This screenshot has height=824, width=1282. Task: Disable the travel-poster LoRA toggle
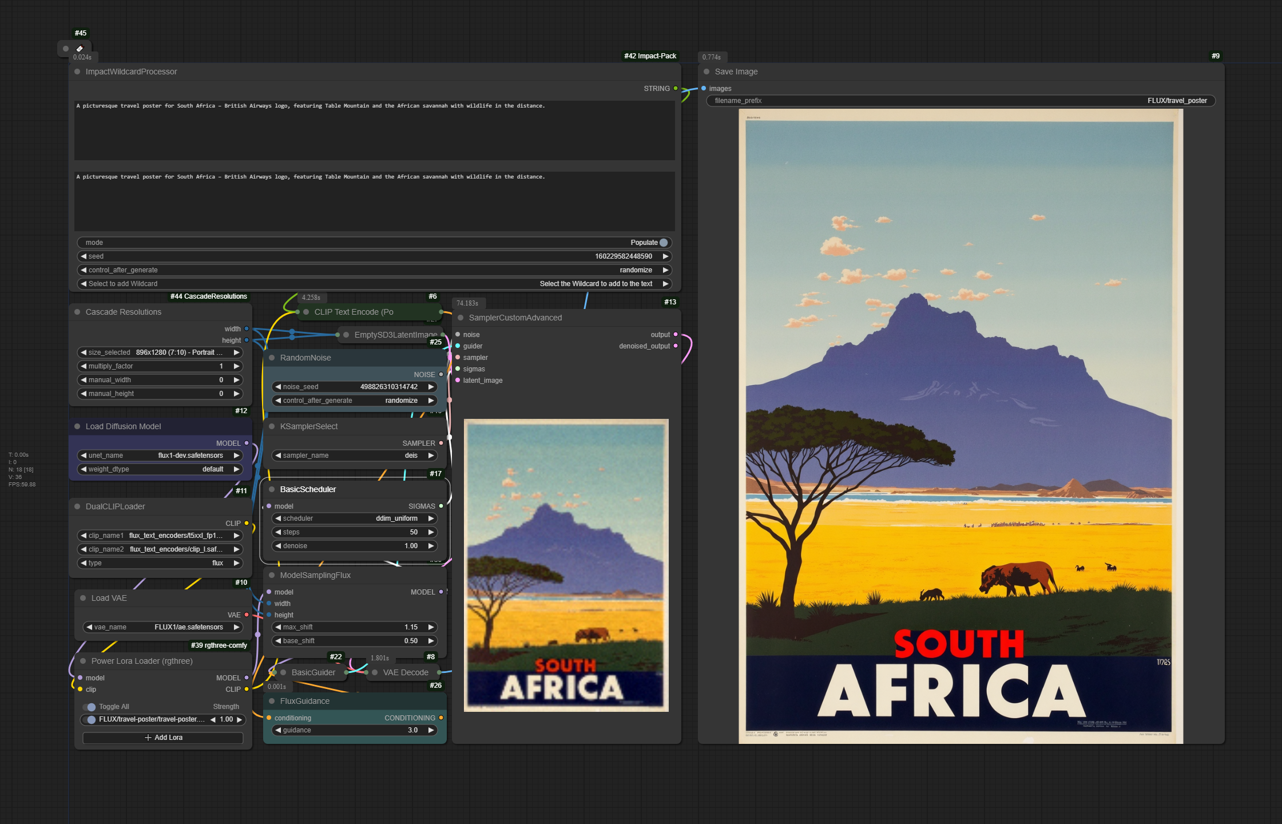pyautogui.click(x=90, y=719)
